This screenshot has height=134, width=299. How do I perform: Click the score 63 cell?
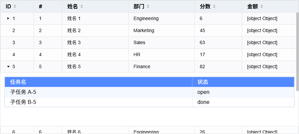202,43
